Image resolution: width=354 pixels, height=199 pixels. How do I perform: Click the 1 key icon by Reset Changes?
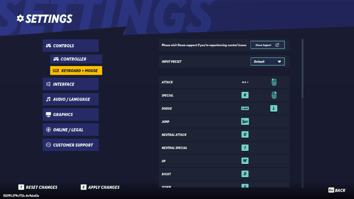pos(21,187)
